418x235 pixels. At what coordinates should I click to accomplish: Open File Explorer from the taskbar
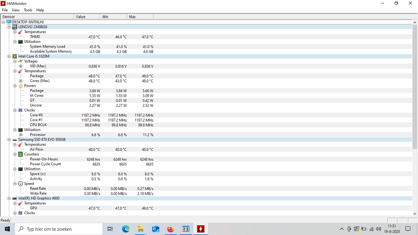pos(141,229)
